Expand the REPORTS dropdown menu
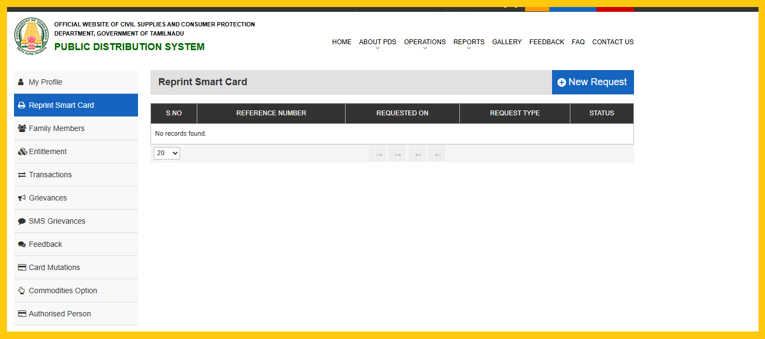The height and width of the screenshot is (339, 765). [468, 42]
